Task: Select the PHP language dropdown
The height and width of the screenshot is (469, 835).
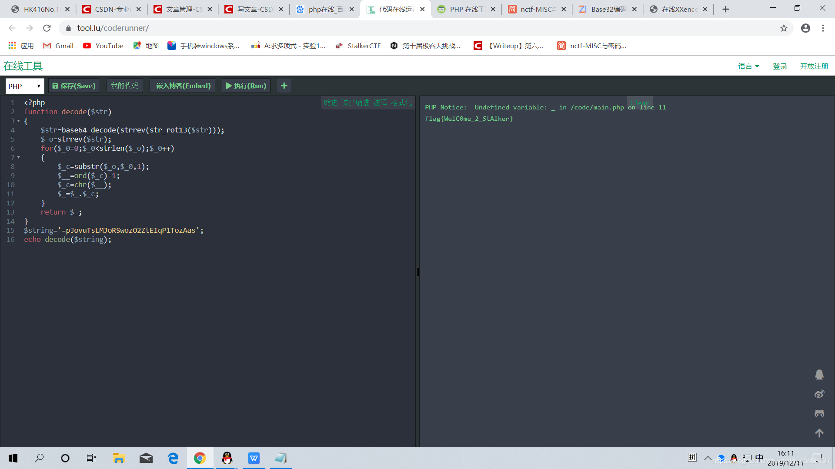Action: [x=24, y=85]
